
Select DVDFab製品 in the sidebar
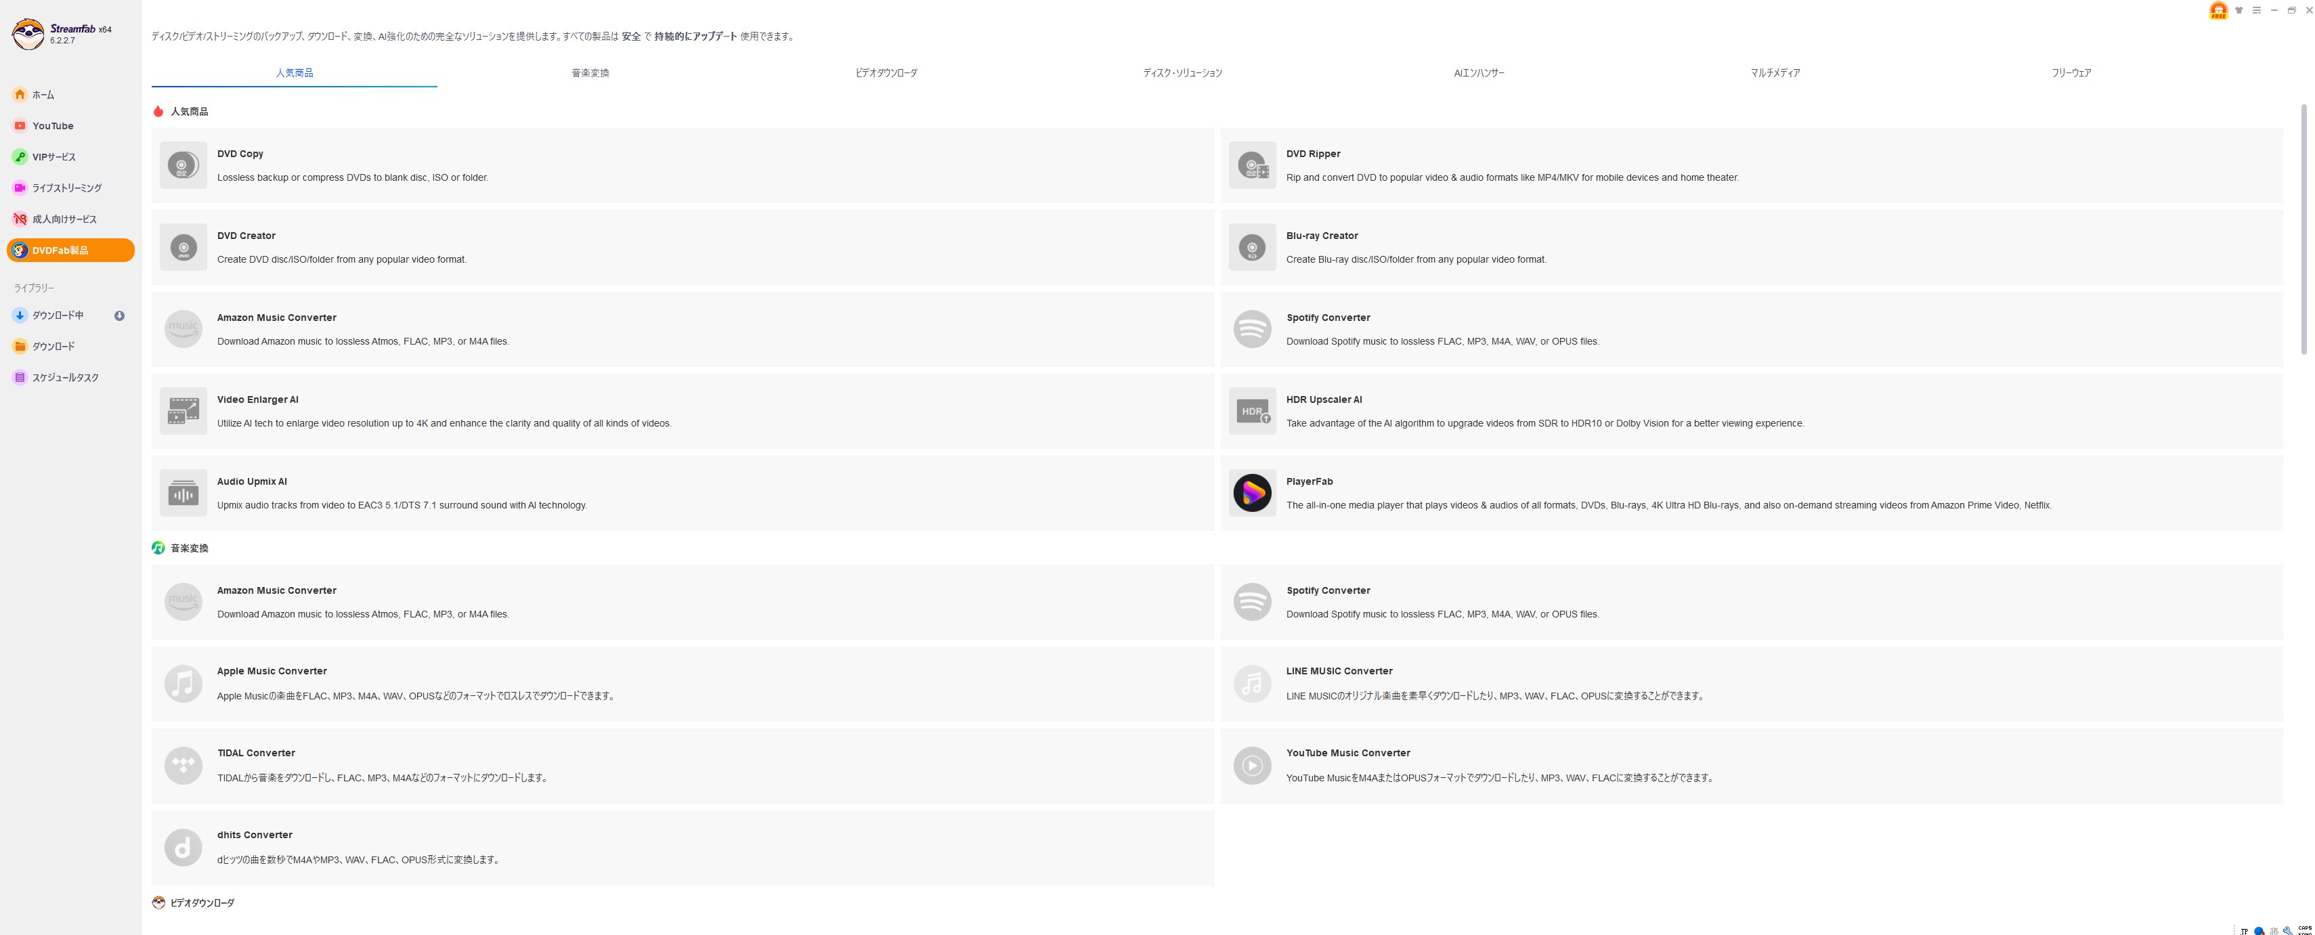click(70, 250)
